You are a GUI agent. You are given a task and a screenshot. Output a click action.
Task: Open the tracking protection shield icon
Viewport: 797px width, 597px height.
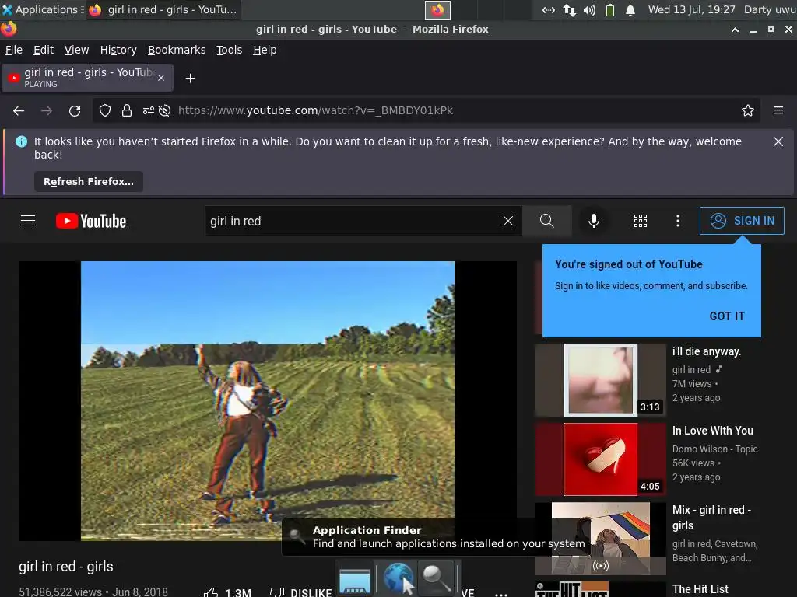coord(105,110)
